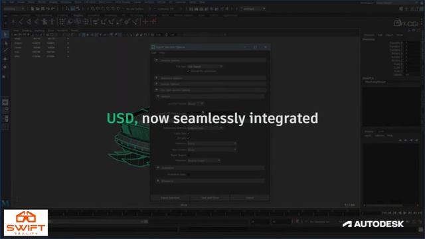Click the middle button in the dialog footer

(210, 198)
